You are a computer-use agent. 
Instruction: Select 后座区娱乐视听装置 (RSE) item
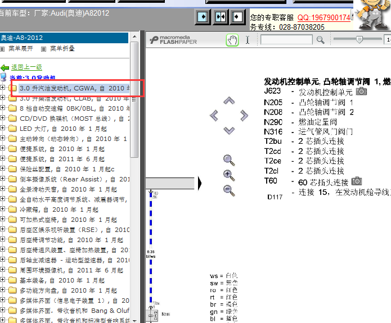pyautogui.click(x=74, y=230)
